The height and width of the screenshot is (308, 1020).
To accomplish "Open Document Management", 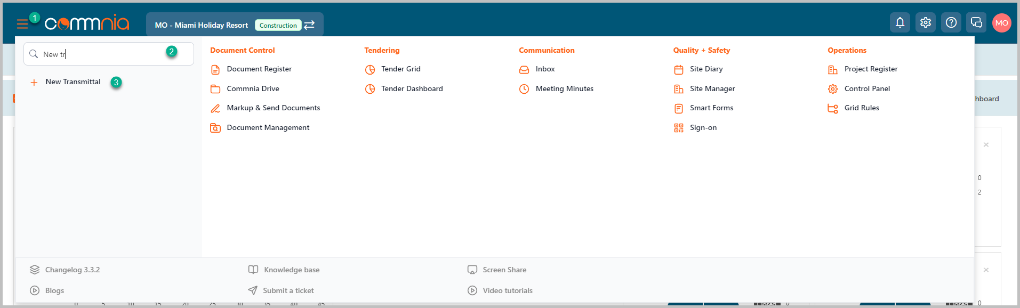I will [268, 128].
